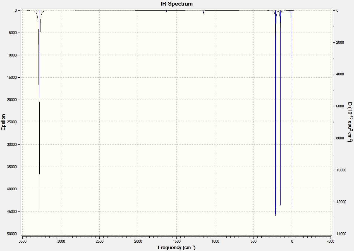Image resolution: width=354 pixels, height=251 pixels.
Task: Pick the small peak near 1630 cm-1
Action: tap(167, 11)
